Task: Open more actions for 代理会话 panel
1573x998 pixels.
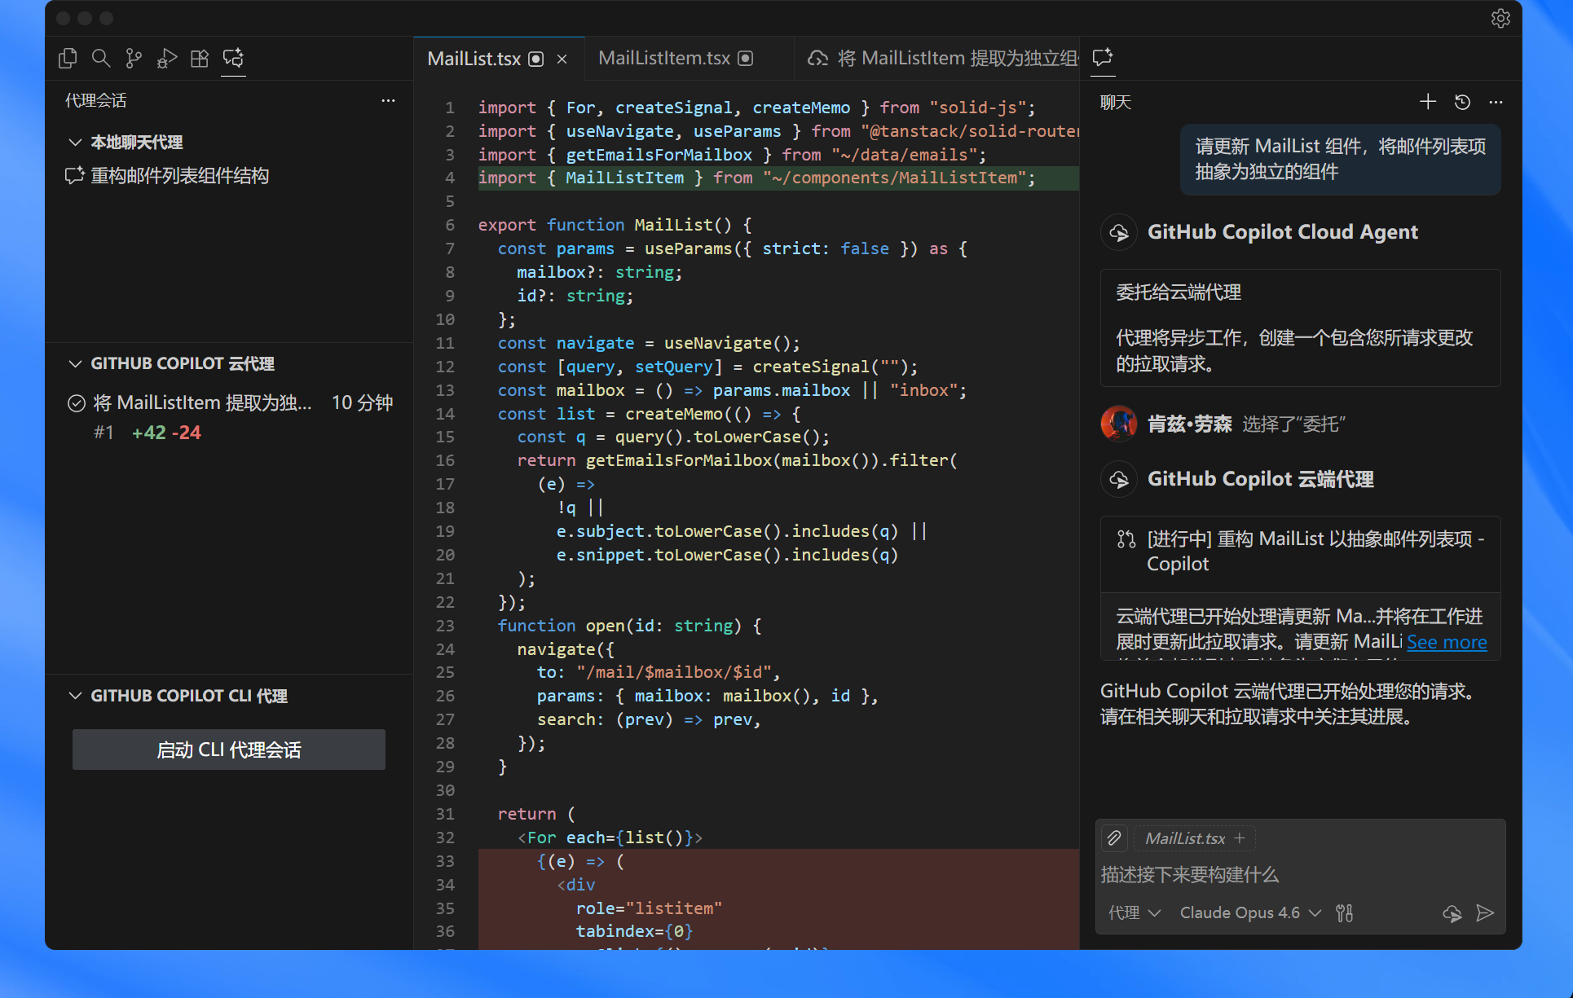Action: pyautogui.click(x=388, y=101)
